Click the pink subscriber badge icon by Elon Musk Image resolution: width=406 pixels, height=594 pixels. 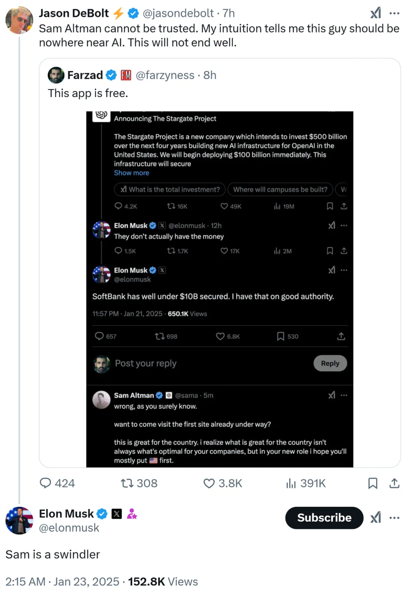point(132,514)
